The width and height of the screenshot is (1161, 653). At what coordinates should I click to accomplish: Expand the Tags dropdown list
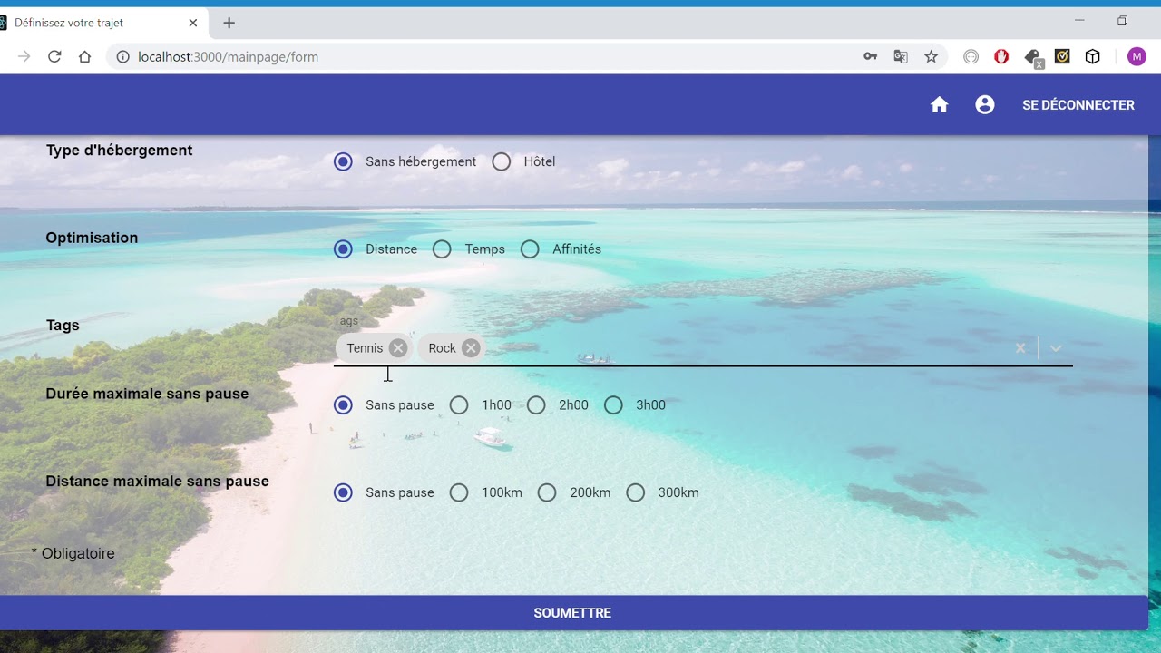pos(1056,348)
